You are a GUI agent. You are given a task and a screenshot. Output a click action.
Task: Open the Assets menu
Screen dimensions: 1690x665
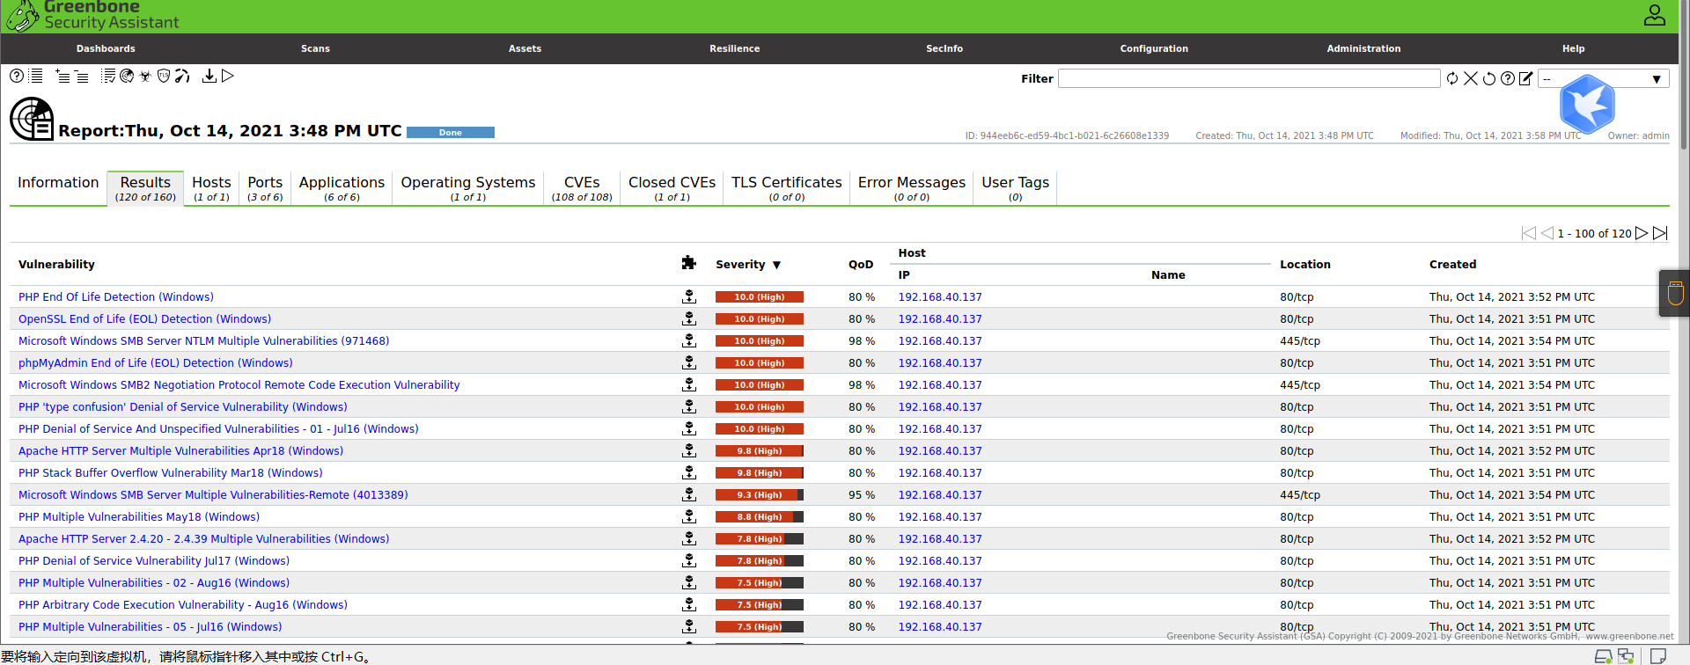tap(525, 48)
